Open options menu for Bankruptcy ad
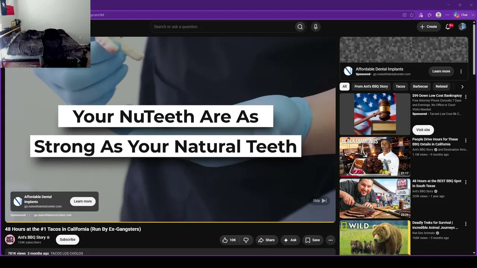This screenshot has height=268, width=477. point(465,97)
